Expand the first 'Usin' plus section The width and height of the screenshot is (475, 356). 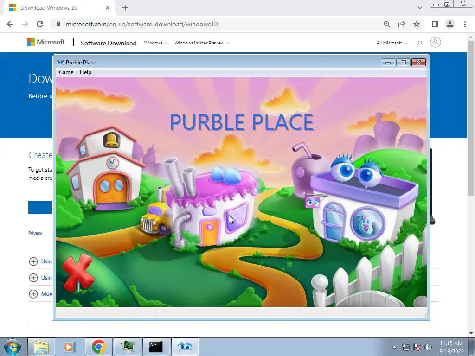(x=33, y=261)
